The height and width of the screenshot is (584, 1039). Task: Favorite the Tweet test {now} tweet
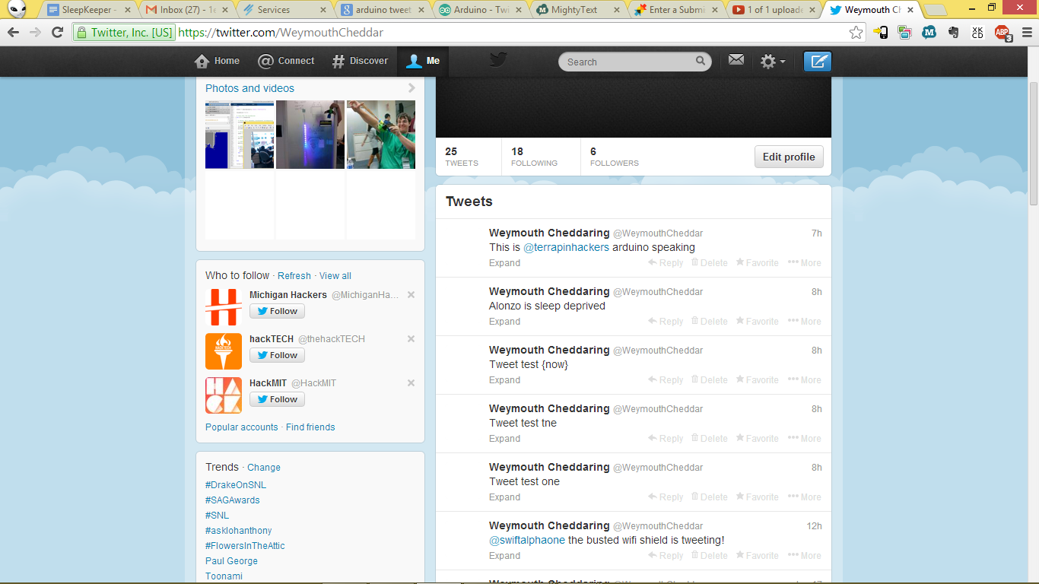(x=757, y=380)
